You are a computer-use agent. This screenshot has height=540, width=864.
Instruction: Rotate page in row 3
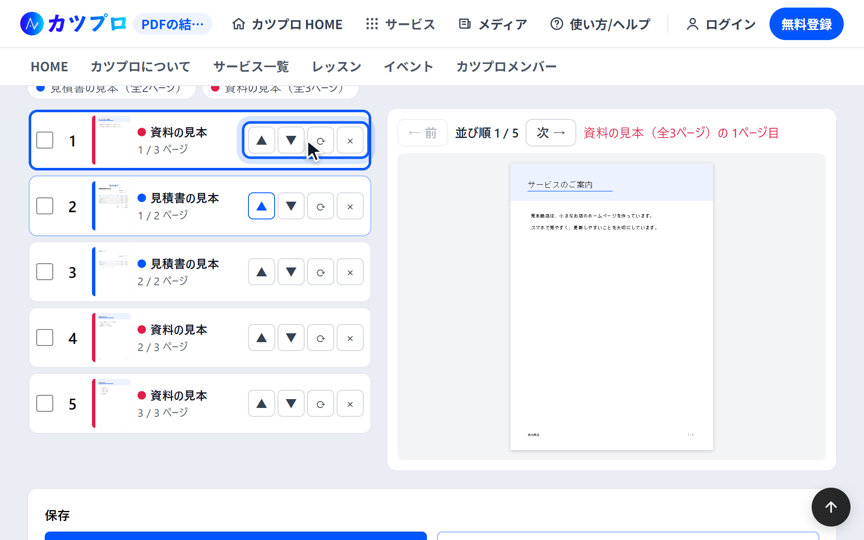pos(321,272)
